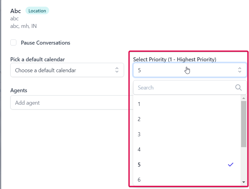
Task: Click the checkmark next to option 5
Action: [230, 165]
